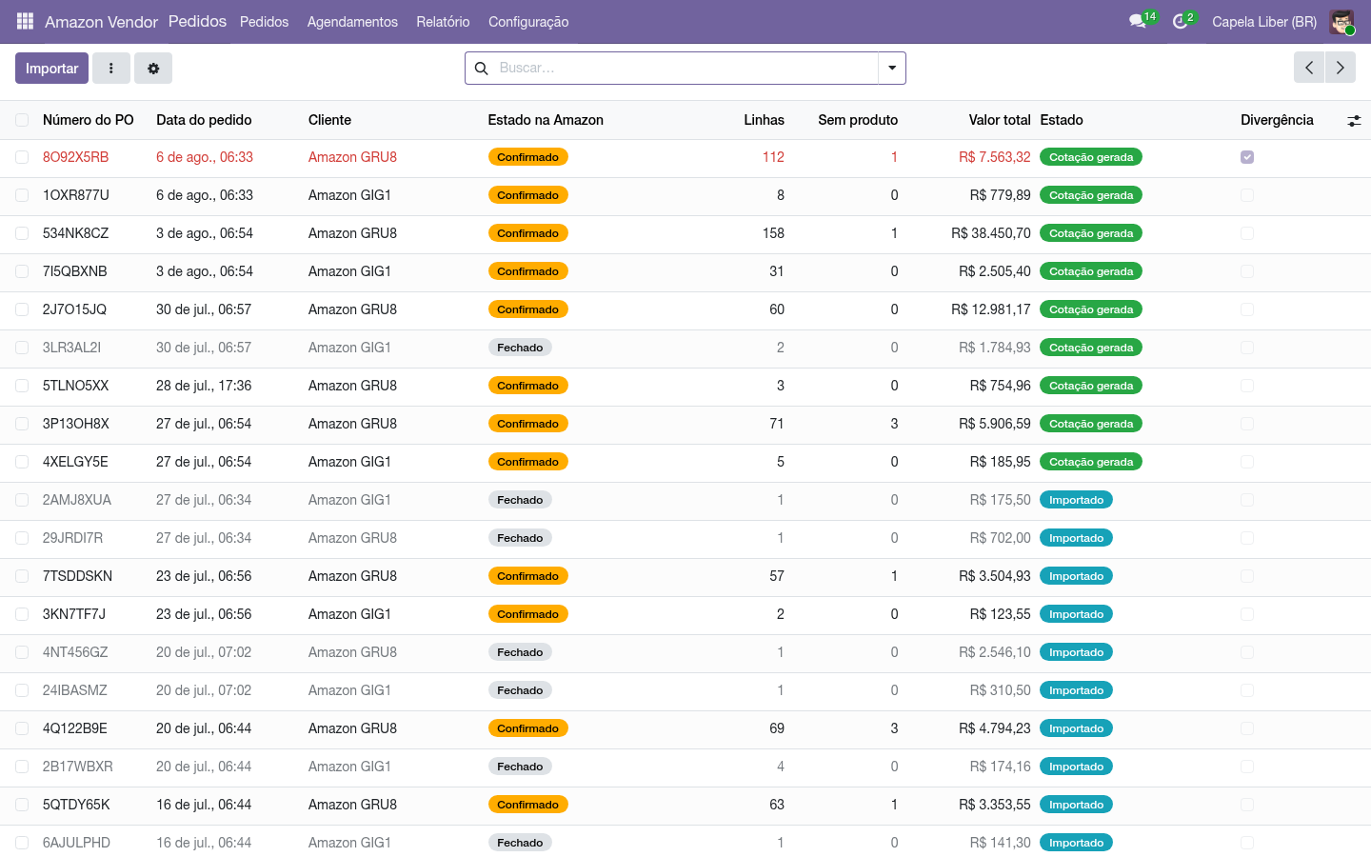Sort by Divergência column header
Viewport: 1371px width, 857px height.
pyautogui.click(x=1277, y=120)
